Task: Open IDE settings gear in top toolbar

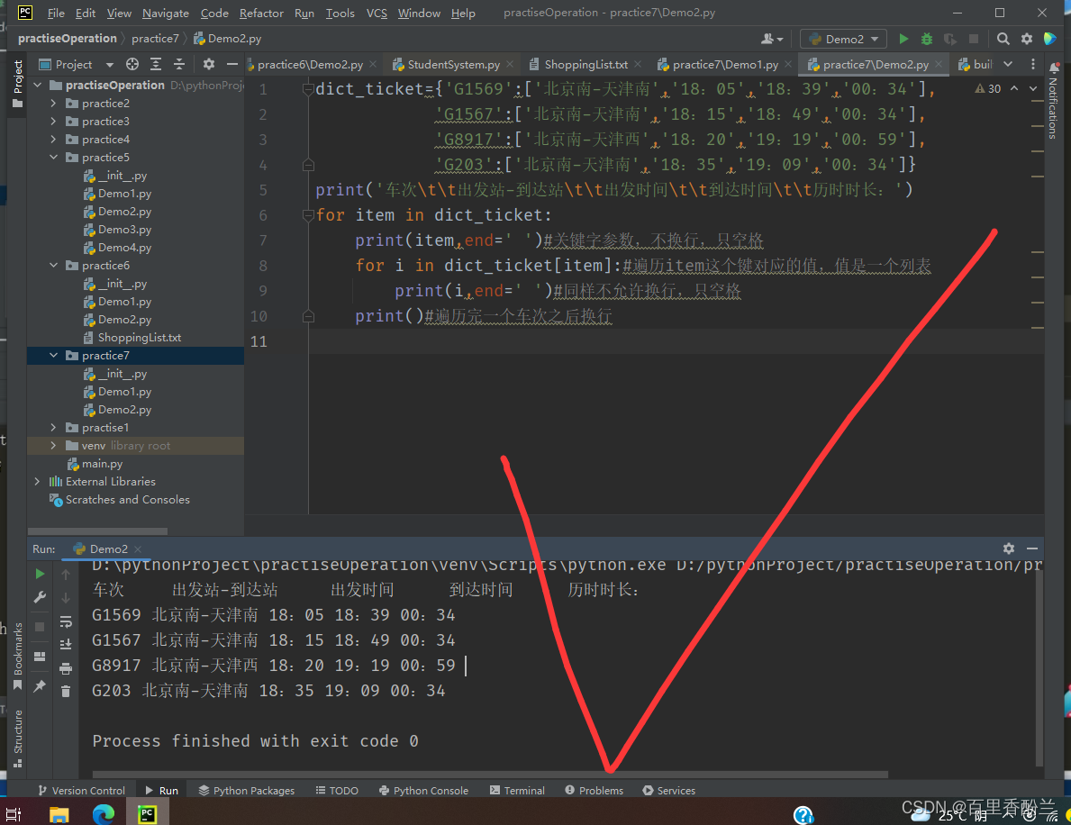Action: pyautogui.click(x=1027, y=39)
